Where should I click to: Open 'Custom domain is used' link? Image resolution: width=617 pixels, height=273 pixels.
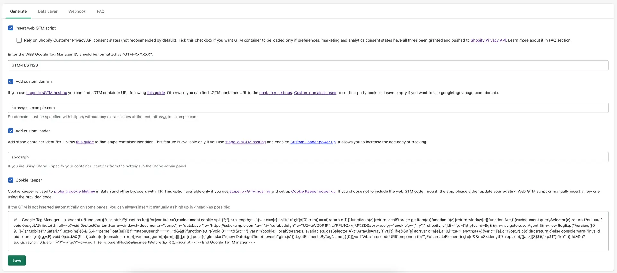pyautogui.click(x=315, y=93)
